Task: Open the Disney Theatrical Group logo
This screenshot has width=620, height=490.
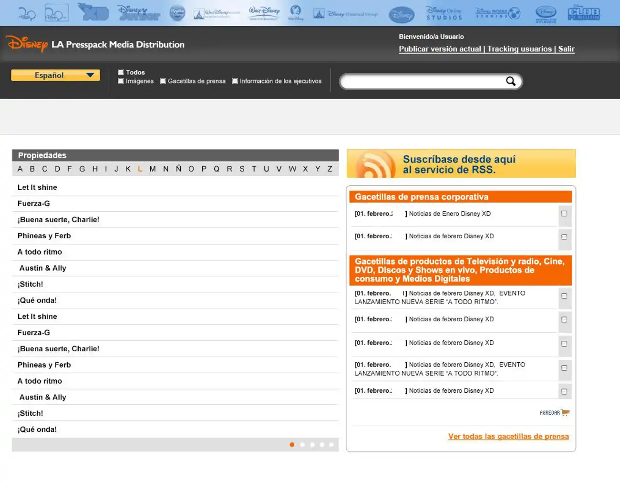Action: click(x=345, y=14)
